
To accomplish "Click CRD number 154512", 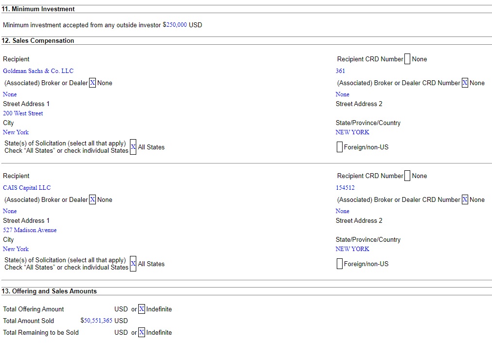I will [345, 188].
